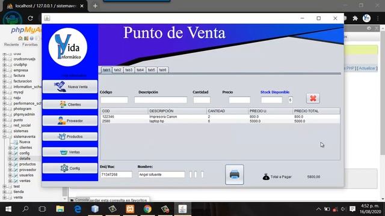Focus the Código input field
Screen dimensions: 385x216
[x=114, y=100]
